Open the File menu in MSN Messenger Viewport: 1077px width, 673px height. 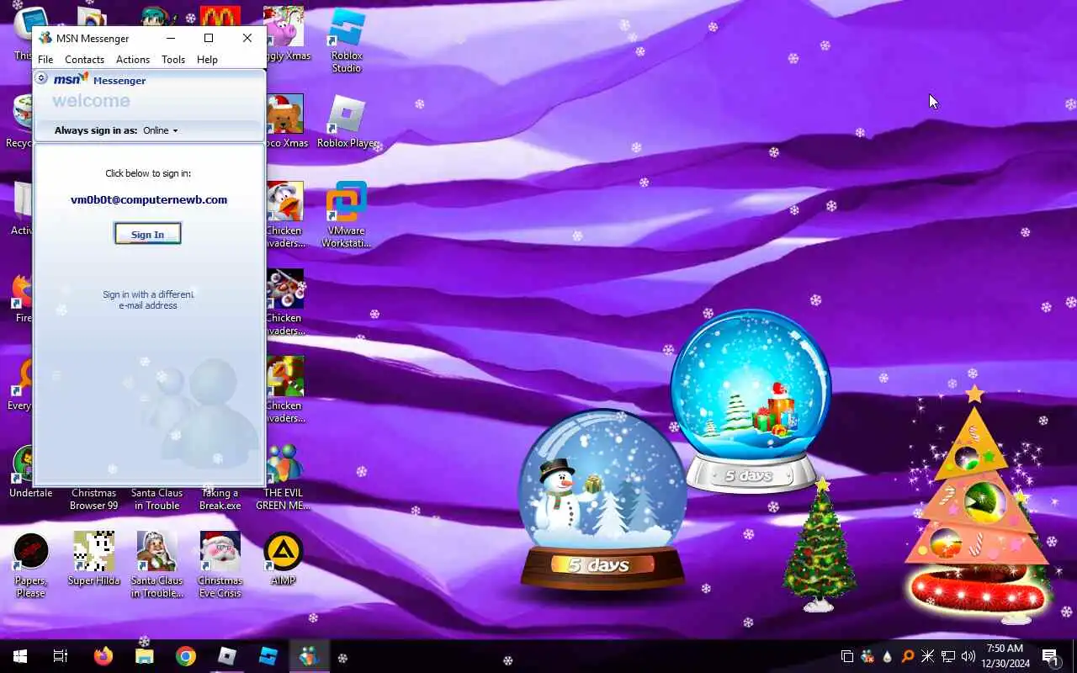(x=45, y=60)
